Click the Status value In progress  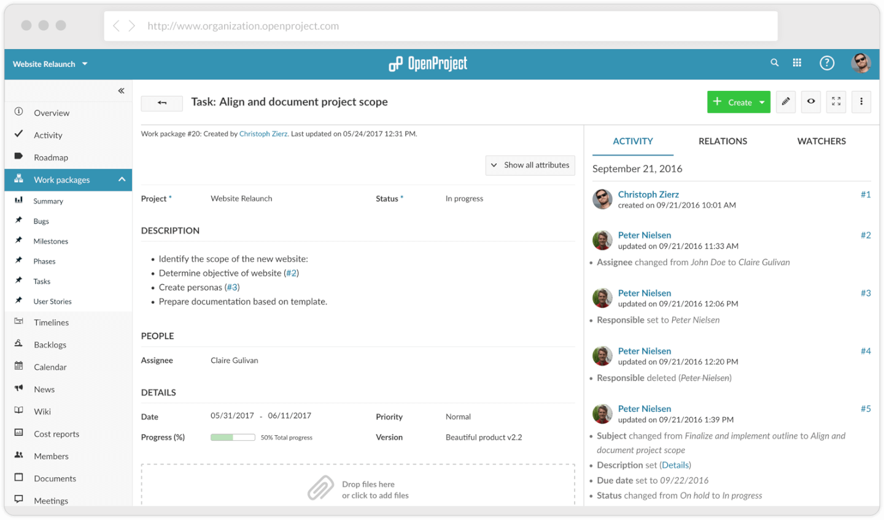click(464, 198)
